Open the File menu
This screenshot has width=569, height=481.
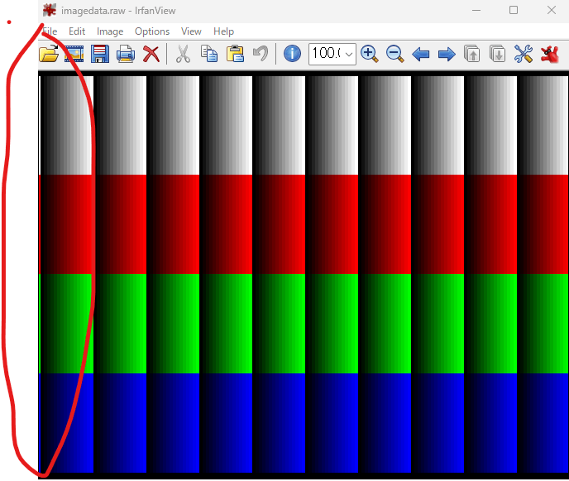[x=50, y=31]
